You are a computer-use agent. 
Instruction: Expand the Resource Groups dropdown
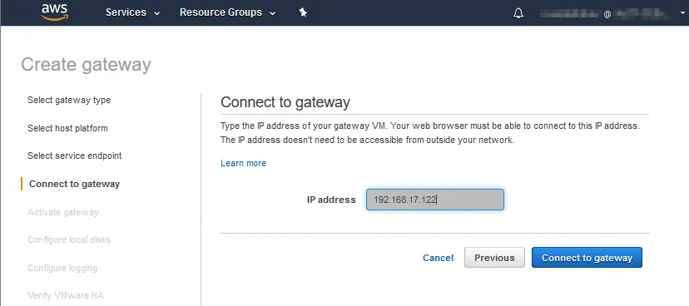(x=228, y=12)
